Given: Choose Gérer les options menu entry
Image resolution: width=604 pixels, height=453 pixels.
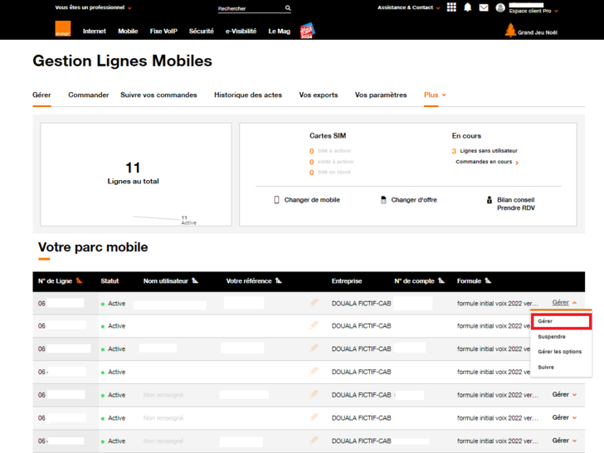Looking at the screenshot, I should coord(559,352).
